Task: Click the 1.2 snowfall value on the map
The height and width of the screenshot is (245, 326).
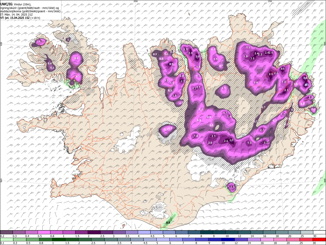Action: (x=167, y=80)
